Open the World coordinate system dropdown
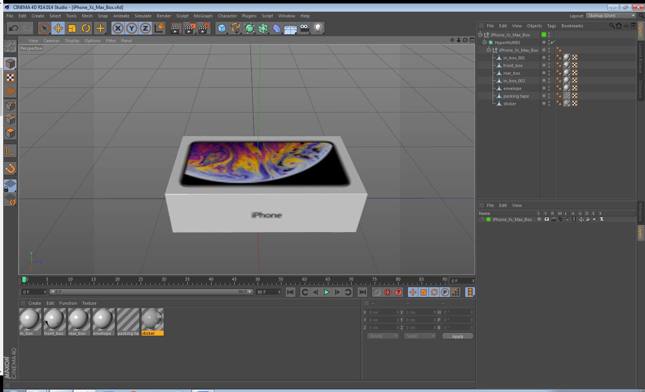 click(383, 336)
